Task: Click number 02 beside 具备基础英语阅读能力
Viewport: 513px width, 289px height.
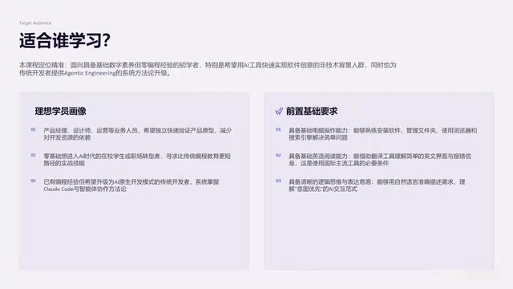Action: 278,155
